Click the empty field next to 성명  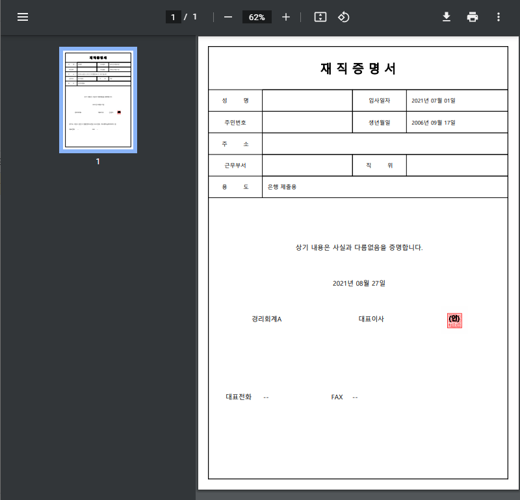[307, 101]
